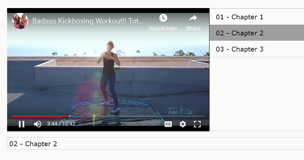The width and height of the screenshot is (304, 160).
Task: Click the Share arrow icon
Action: [193, 18]
